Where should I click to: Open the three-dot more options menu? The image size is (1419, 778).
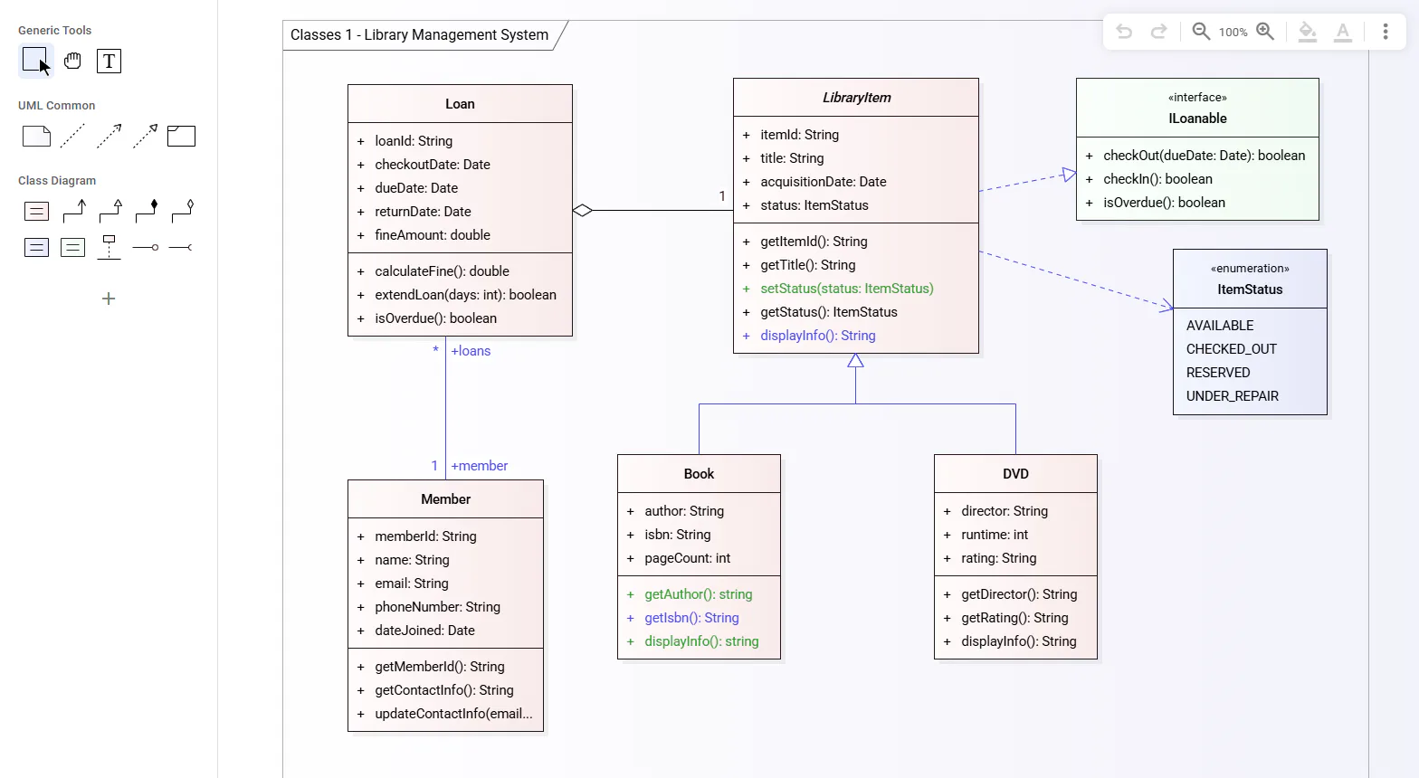[1386, 32]
